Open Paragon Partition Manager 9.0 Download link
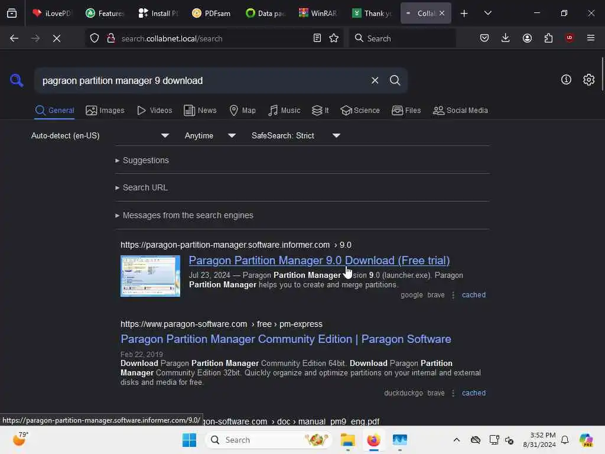This screenshot has width=605, height=454. click(319, 261)
